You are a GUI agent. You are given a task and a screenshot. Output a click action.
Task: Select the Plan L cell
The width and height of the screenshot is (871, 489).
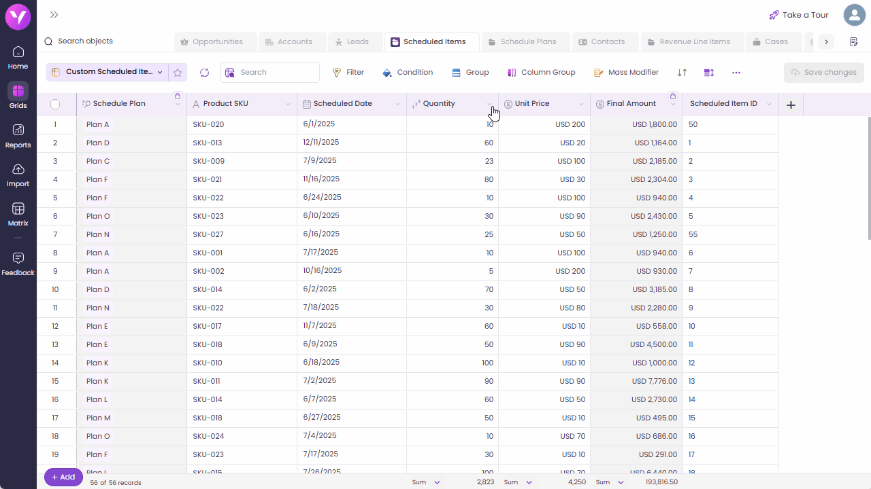132,400
